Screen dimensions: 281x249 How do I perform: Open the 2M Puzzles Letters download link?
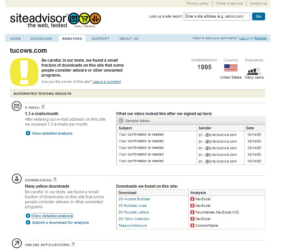(x=133, y=212)
